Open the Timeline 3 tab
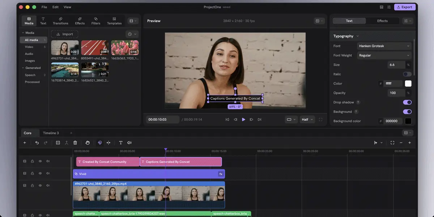The image size is (434, 217). pyautogui.click(x=51, y=133)
